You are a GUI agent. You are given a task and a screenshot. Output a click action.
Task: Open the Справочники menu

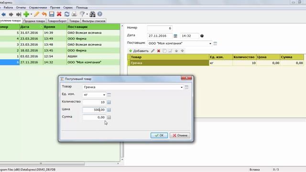click(x=38, y=8)
